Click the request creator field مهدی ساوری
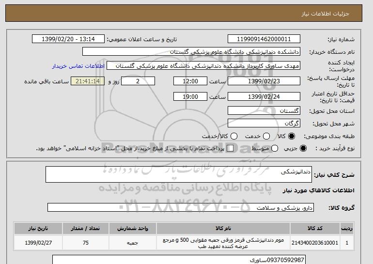 [203, 66]
